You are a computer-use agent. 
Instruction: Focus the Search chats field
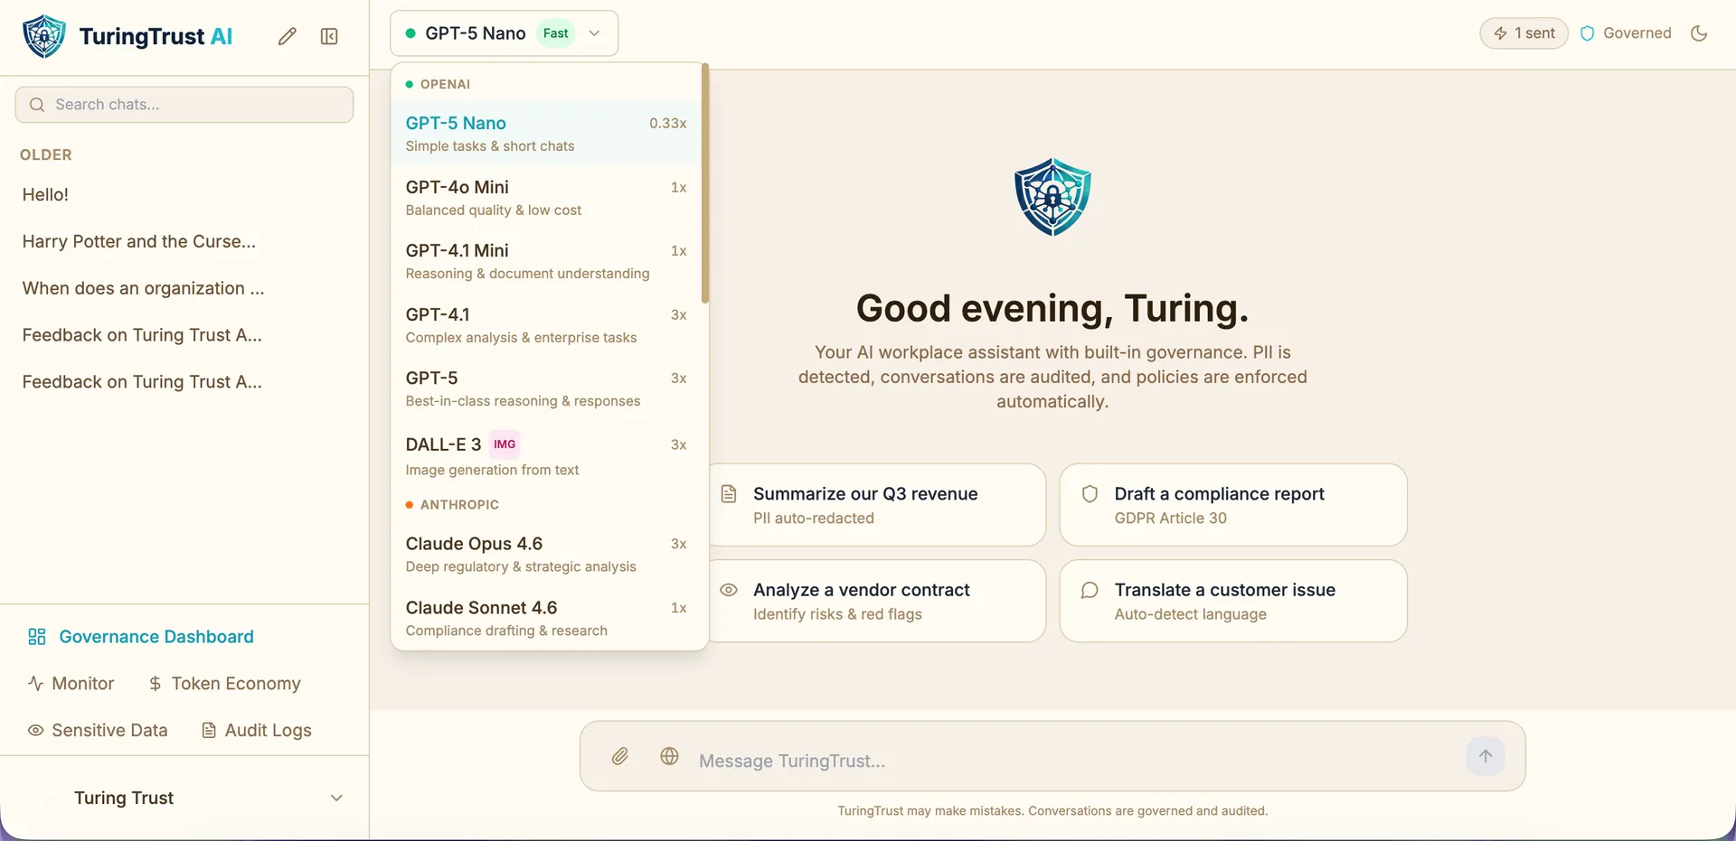coord(184,105)
